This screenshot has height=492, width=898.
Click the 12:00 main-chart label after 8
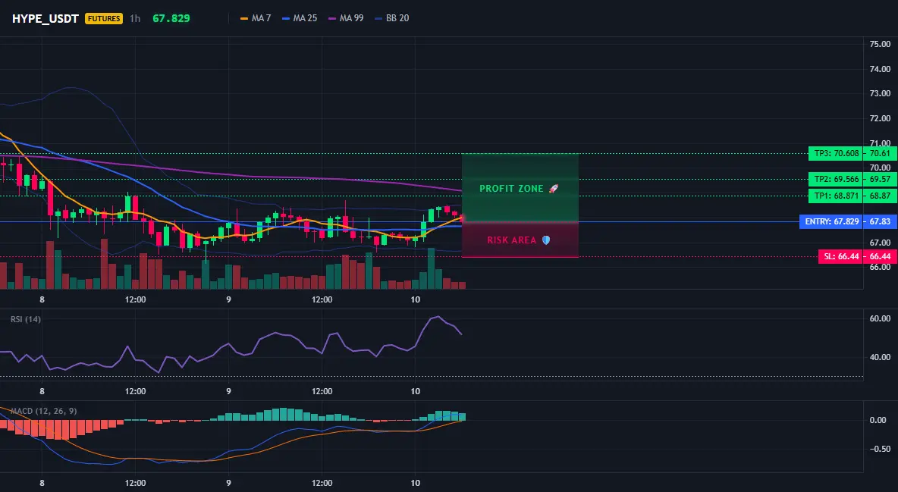coord(135,299)
